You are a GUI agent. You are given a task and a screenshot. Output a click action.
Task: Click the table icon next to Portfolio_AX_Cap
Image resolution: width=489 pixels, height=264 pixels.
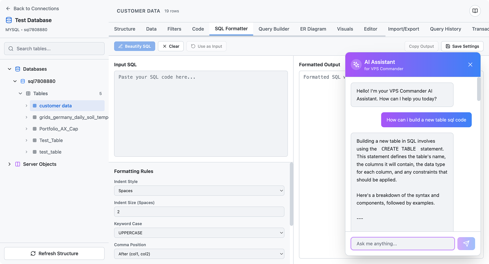(x=34, y=129)
